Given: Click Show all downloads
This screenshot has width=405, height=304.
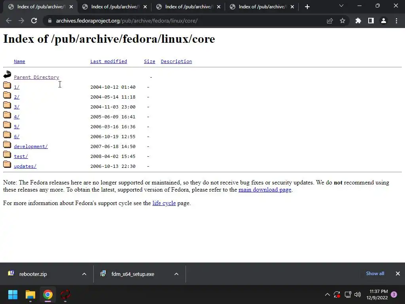Looking at the screenshot, I should tap(375, 274).
